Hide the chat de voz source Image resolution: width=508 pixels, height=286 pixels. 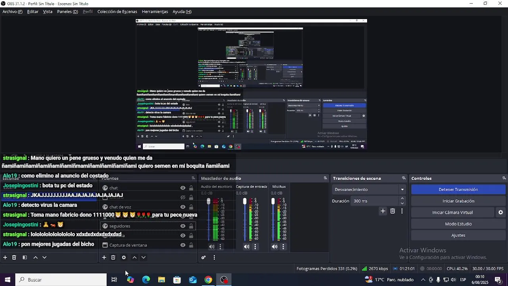183,207
